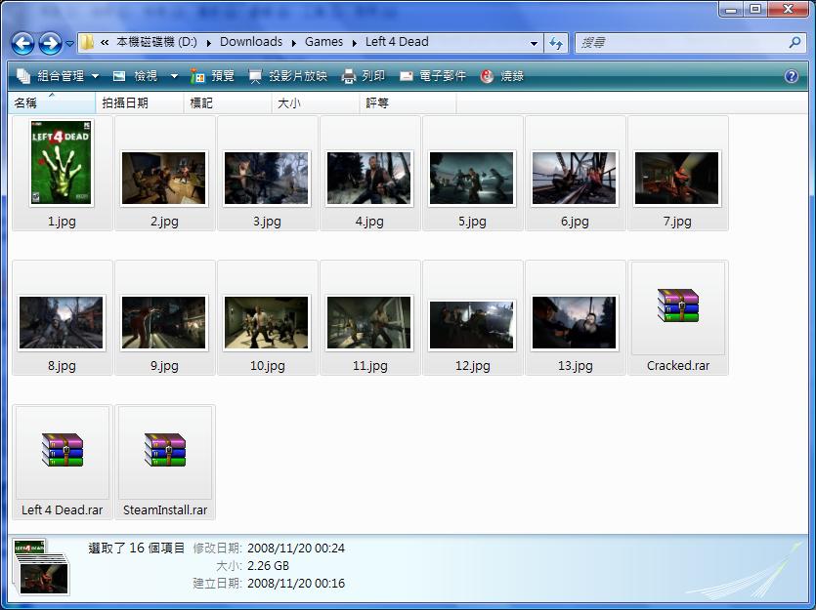Select the SteamInstall.rar archive file
Screen dimensions: 816x610
165,451
